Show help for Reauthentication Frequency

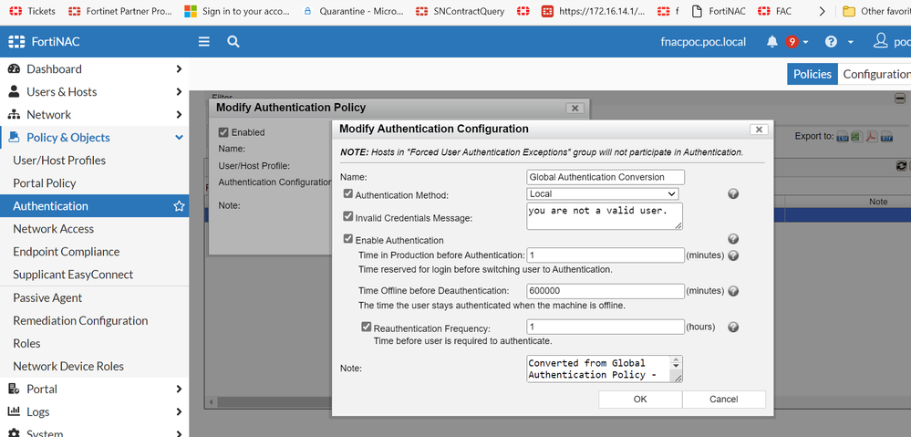[x=733, y=328]
